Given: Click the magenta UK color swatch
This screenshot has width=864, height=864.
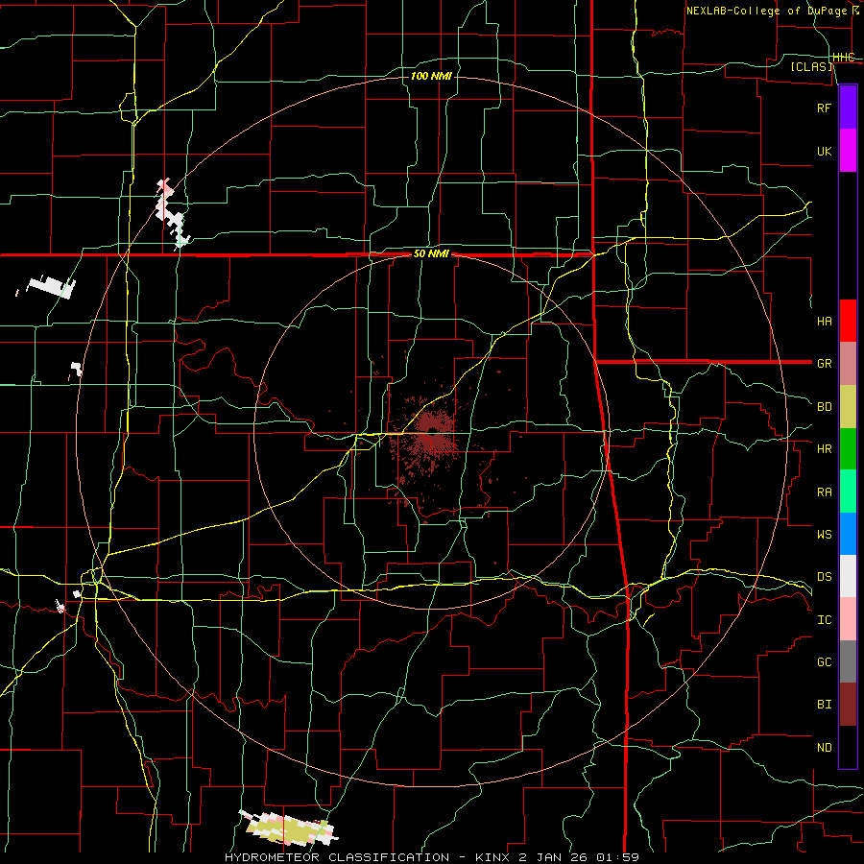Looking at the screenshot, I should (x=848, y=151).
